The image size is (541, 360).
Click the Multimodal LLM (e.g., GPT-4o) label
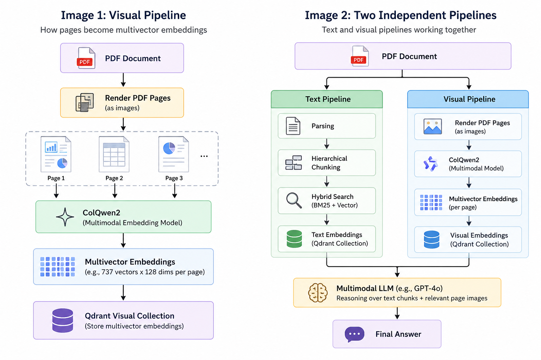(x=390, y=288)
